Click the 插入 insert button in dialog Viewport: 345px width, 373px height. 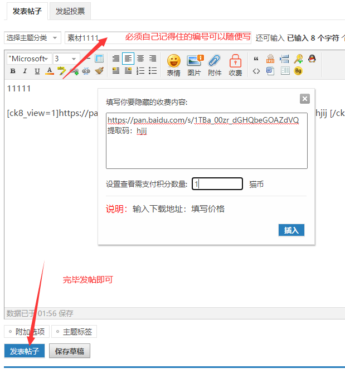[x=291, y=230]
